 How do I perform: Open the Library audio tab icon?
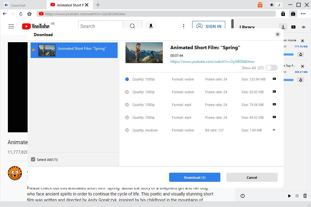[x=303, y=27]
